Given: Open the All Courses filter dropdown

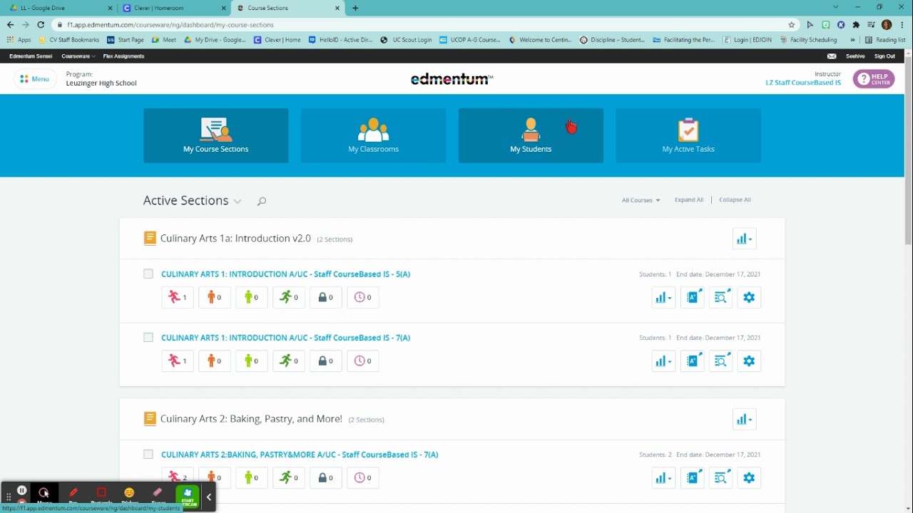Looking at the screenshot, I should [641, 200].
